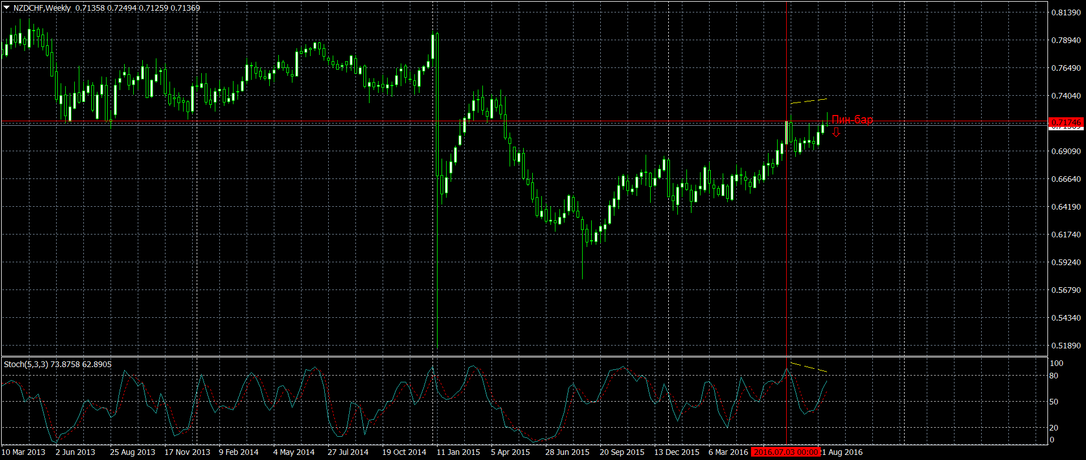
Task: Click the 5 Apr 2015 date label
Action: point(510,452)
